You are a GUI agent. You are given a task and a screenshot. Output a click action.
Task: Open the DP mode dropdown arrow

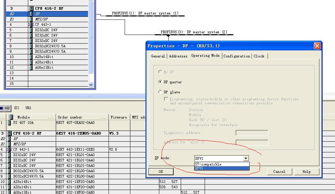[x=246, y=158]
